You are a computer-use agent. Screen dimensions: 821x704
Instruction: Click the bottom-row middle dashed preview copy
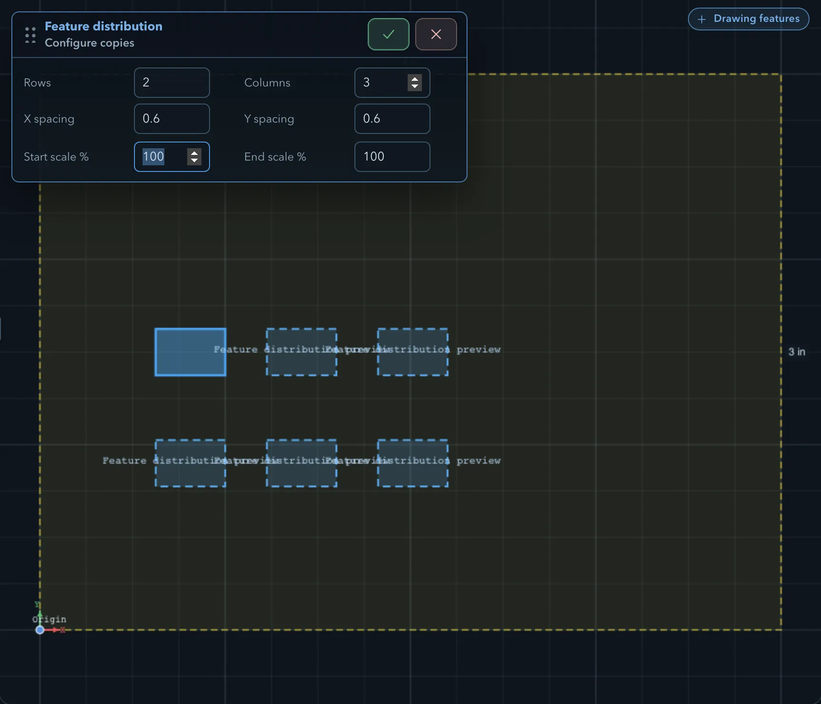click(301, 463)
